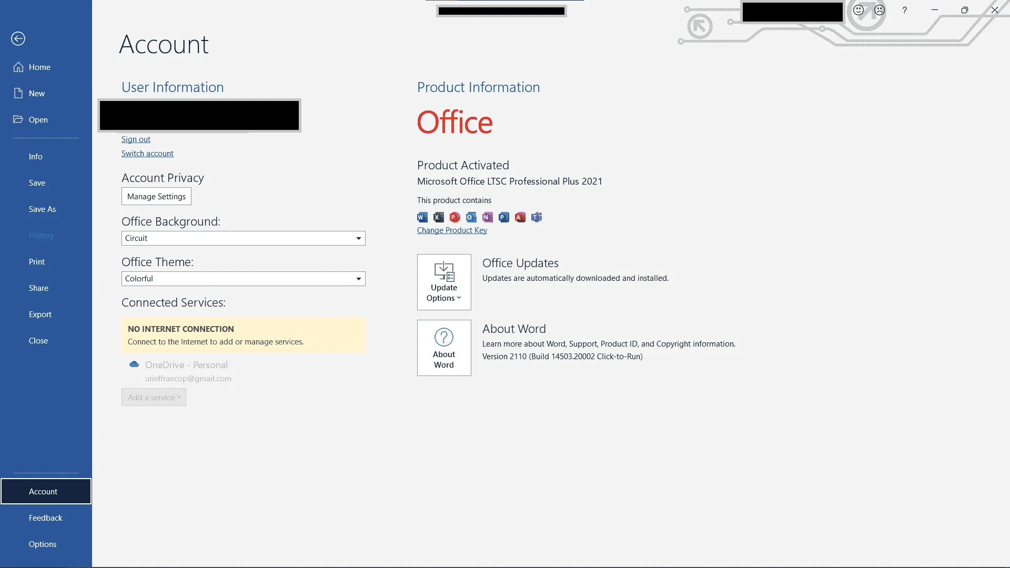This screenshot has width=1010, height=568.
Task: Click the New document page icon
Action: pyautogui.click(x=18, y=93)
